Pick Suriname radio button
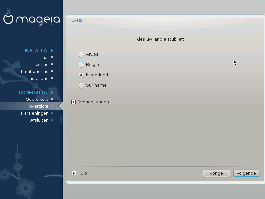This screenshot has width=265, height=199. (x=81, y=85)
